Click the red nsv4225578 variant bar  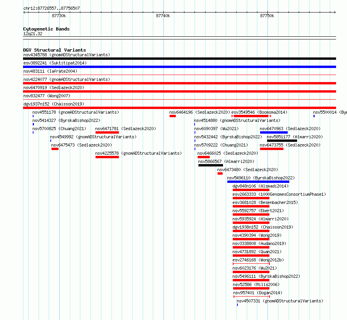[107, 157]
